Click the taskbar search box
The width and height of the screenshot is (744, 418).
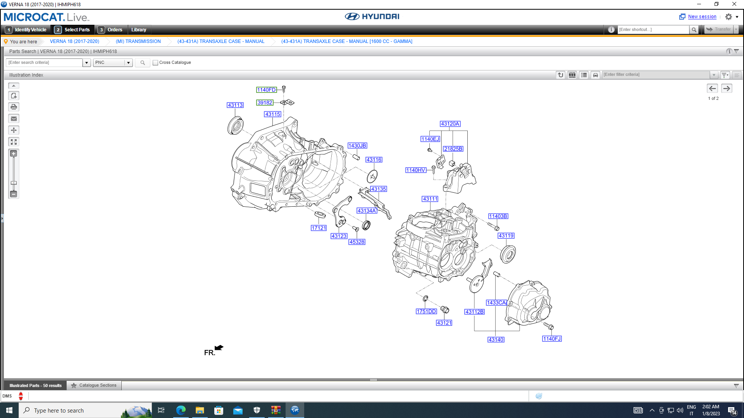pos(85,410)
